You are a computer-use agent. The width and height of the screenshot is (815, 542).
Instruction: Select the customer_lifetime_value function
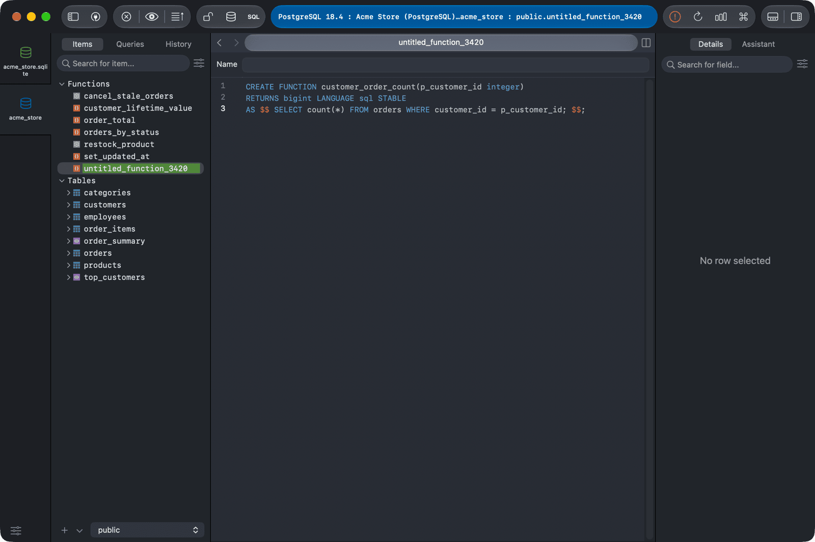(138, 108)
